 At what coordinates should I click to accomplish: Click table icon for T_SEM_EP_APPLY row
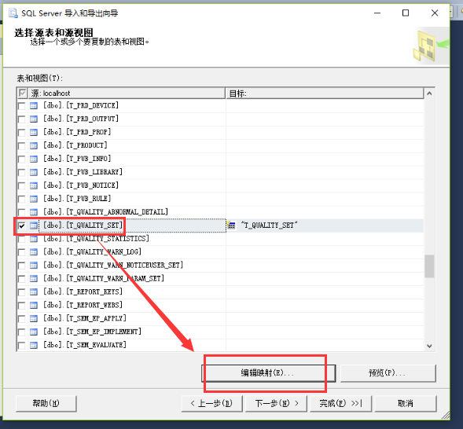tap(34, 318)
